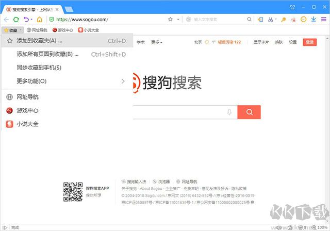Reload the page with the green refresh icon

16,20
